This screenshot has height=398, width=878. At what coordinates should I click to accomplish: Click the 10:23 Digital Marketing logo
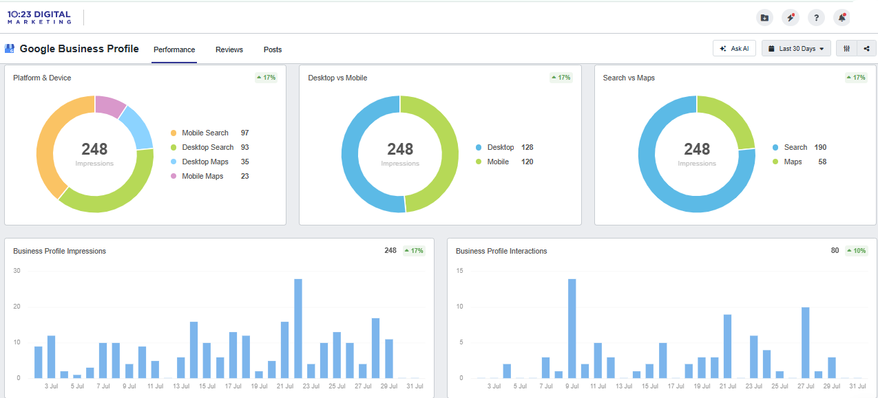pyautogui.click(x=39, y=17)
